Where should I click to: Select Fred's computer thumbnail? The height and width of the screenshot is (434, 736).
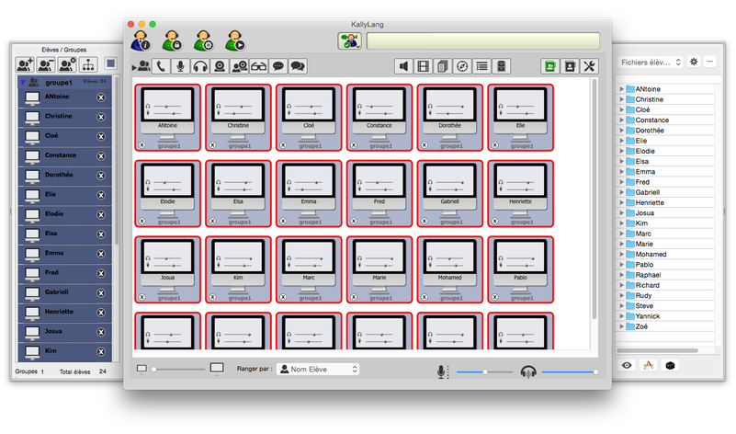[x=379, y=193]
